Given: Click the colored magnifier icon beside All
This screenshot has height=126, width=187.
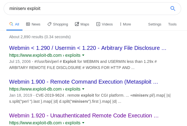Looking at the screenshot, I should (11, 24).
